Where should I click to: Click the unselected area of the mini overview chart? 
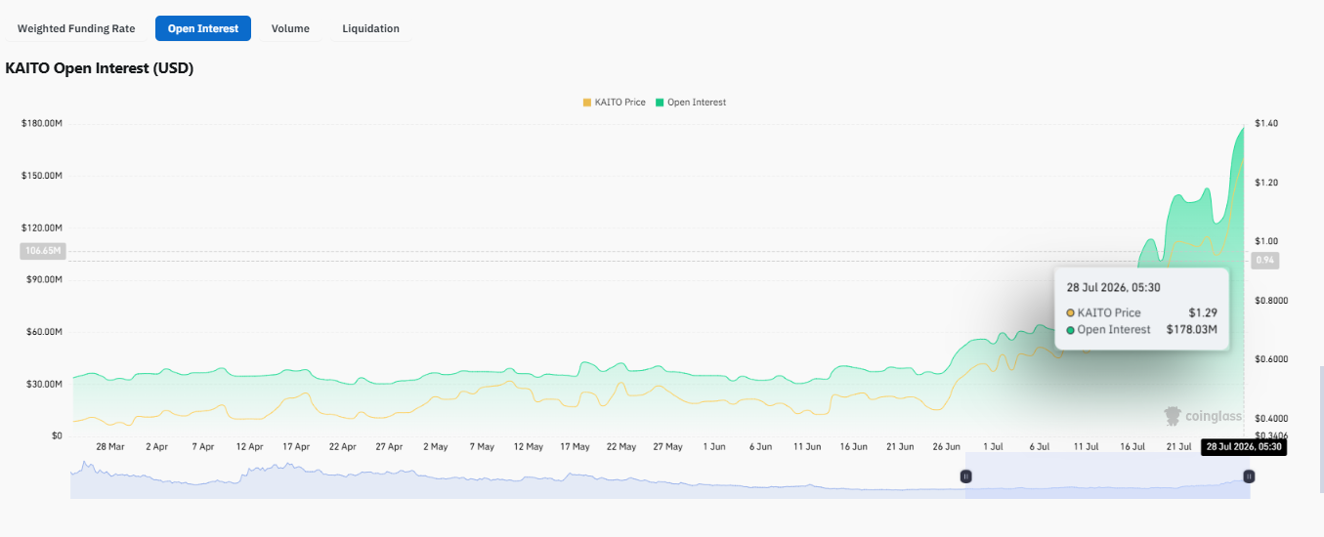coord(518,478)
